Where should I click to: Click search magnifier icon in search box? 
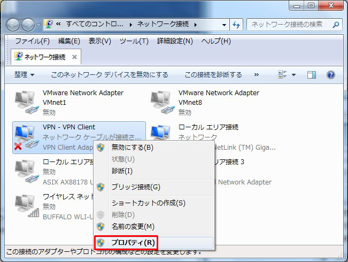335,25
